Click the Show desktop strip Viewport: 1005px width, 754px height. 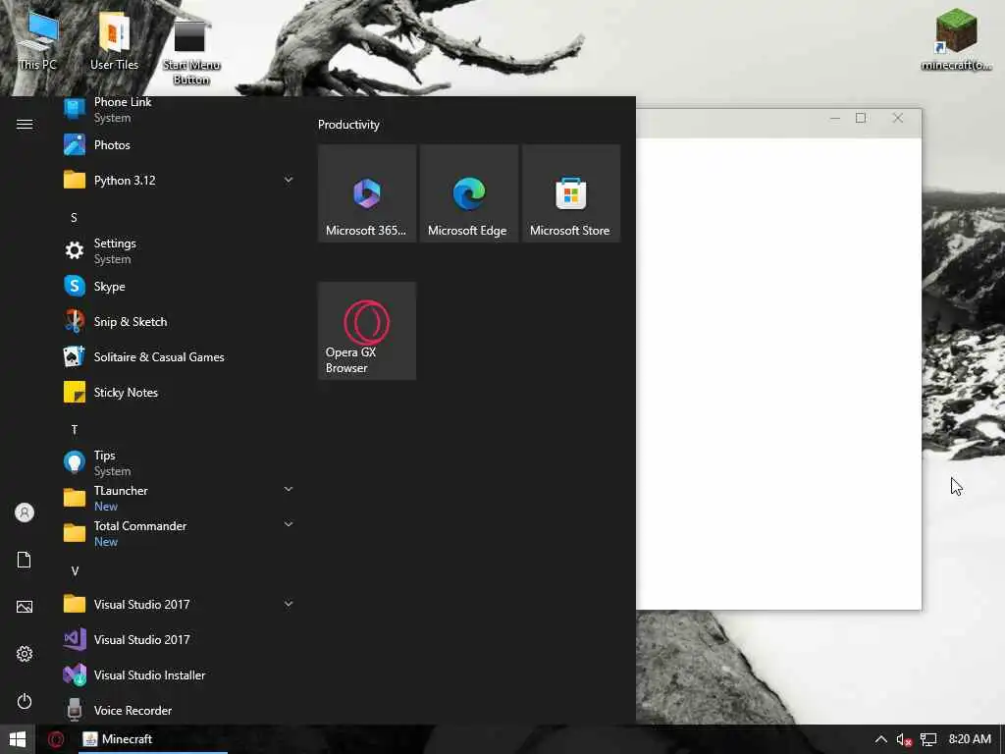(1002, 739)
